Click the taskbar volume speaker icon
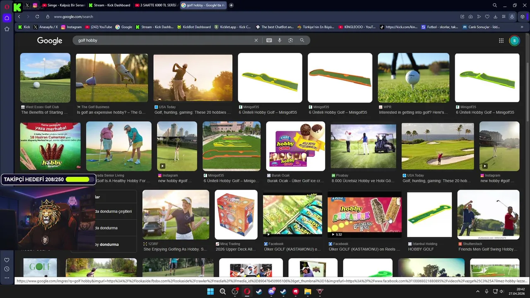The image size is (530, 298). [501, 291]
